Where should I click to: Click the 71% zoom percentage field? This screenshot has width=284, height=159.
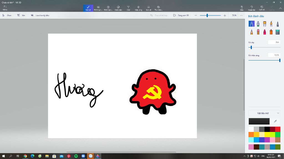click(x=234, y=15)
